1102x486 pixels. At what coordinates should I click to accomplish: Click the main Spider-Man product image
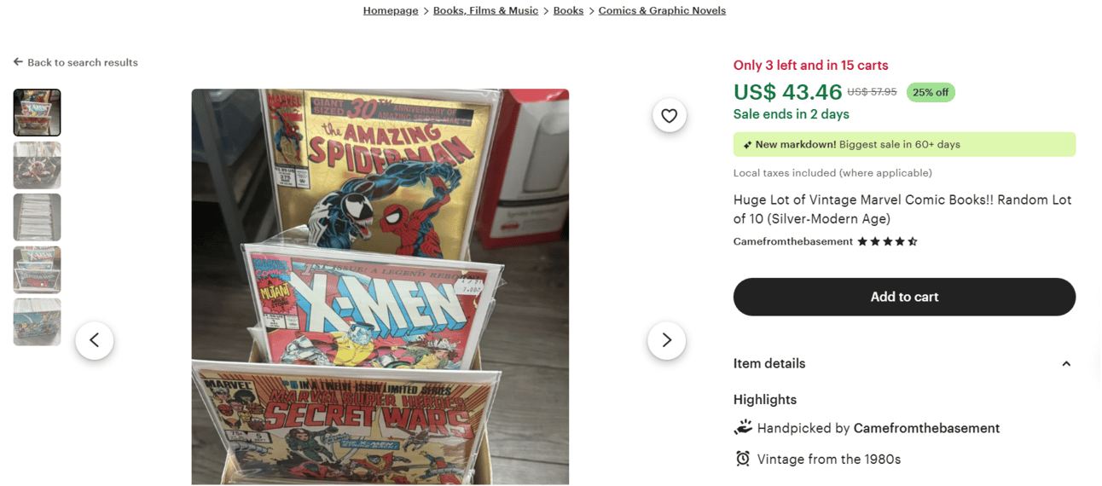(x=380, y=286)
